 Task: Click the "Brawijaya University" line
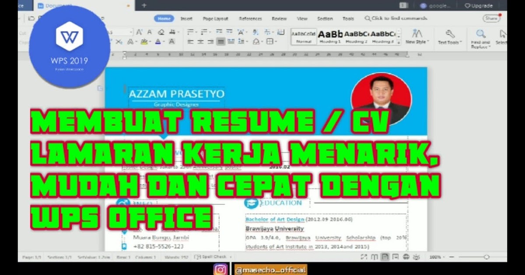274,229
